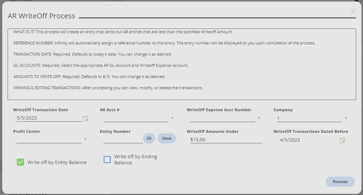Screen dimensions: 363x195
Task: Uncheck Write off by Entity Balance
Action: tap(20, 162)
